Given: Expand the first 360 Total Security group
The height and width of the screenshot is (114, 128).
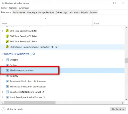Looking at the screenshot, I should [x=3, y=31].
